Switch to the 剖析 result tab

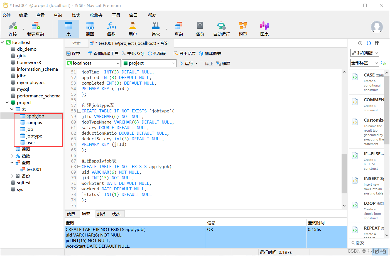coord(101,214)
